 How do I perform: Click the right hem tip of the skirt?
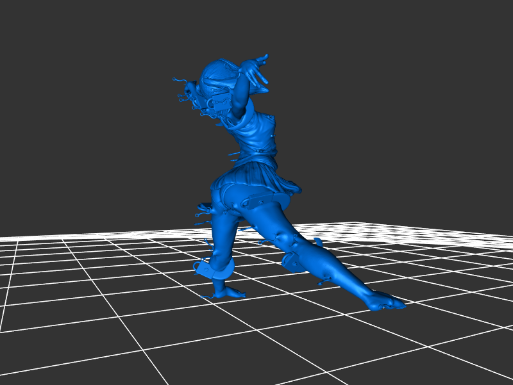point(296,190)
